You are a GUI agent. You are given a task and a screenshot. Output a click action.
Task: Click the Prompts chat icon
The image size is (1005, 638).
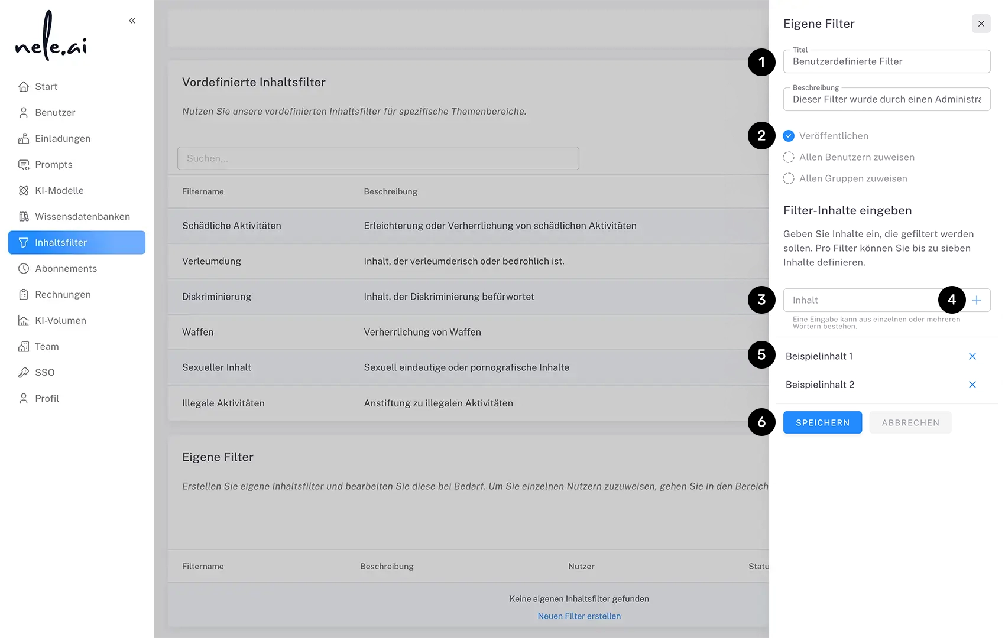click(x=24, y=165)
